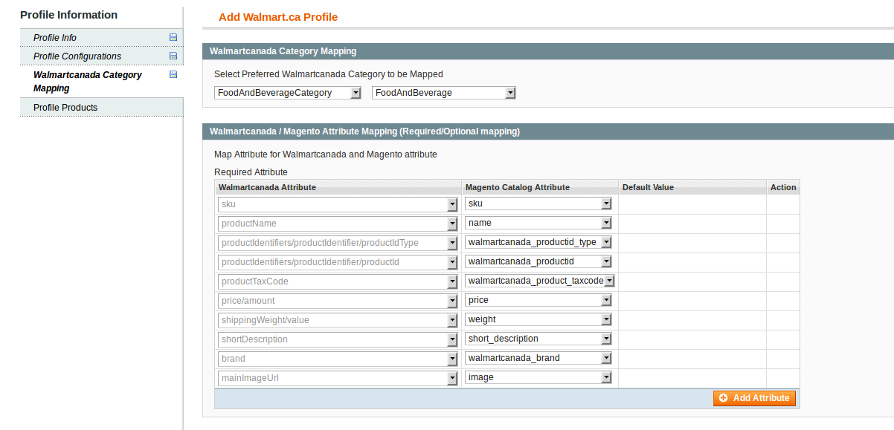Expand the Magento attribute dropdown showing name
This screenshot has height=430, width=894.
pyautogui.click(x=538, y=223)
